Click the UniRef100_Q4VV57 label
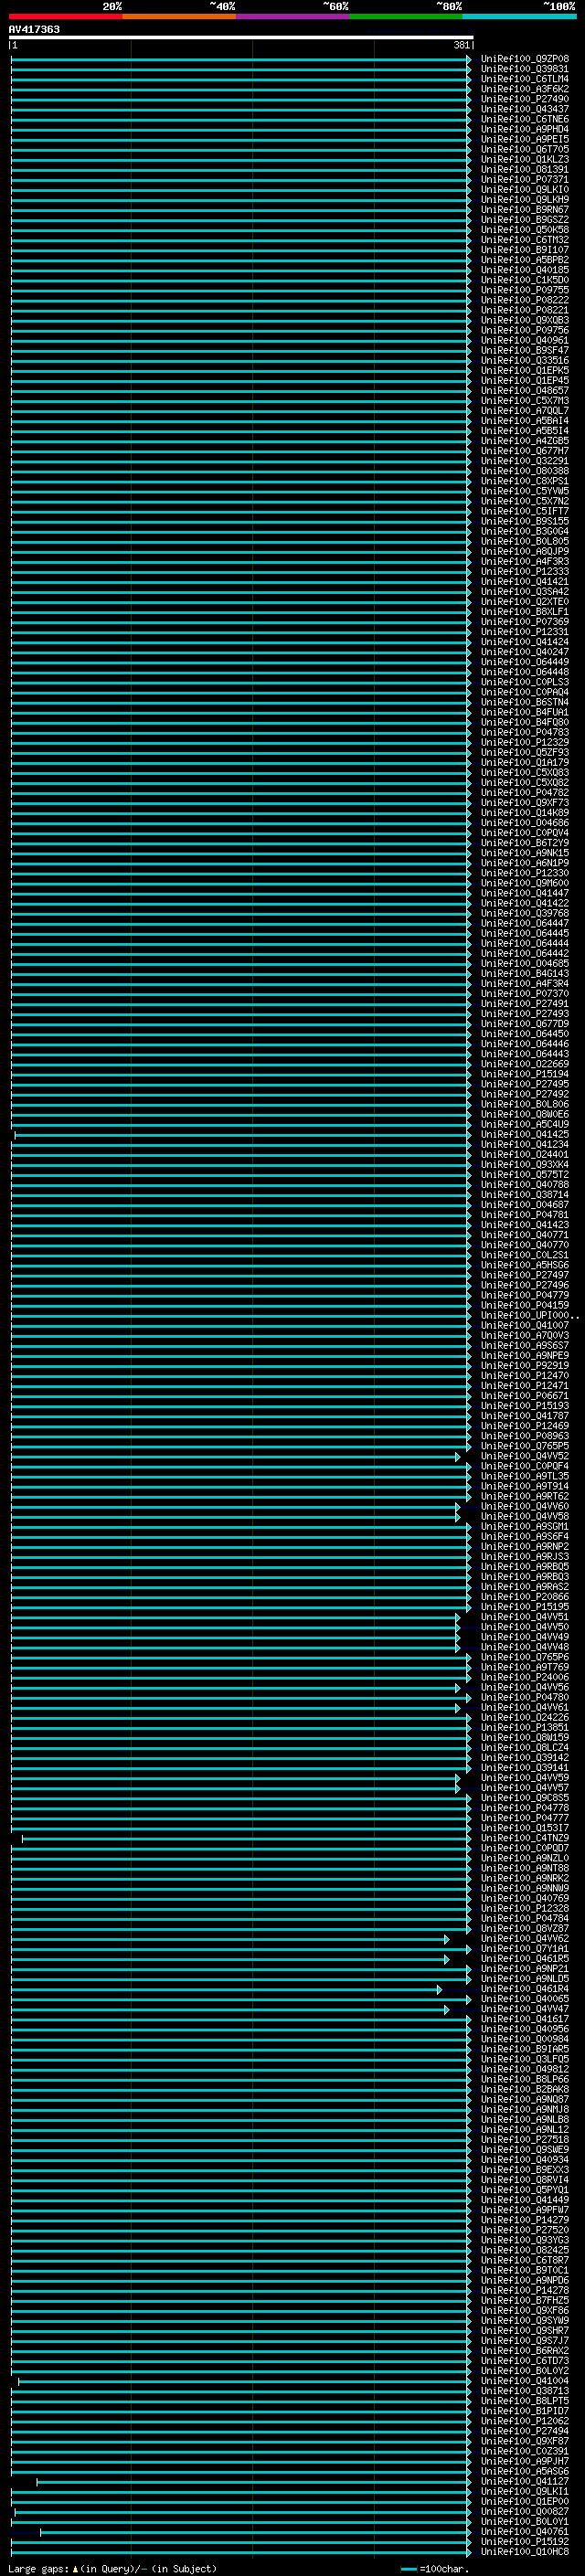The width and height of the screenshot is (585, 2576). (524, 1788)
